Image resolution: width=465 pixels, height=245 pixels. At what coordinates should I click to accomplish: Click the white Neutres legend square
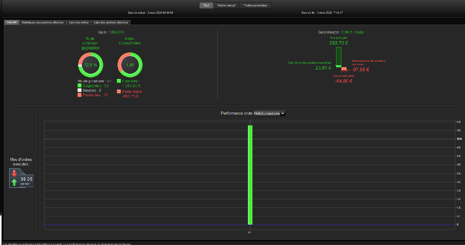80,91
